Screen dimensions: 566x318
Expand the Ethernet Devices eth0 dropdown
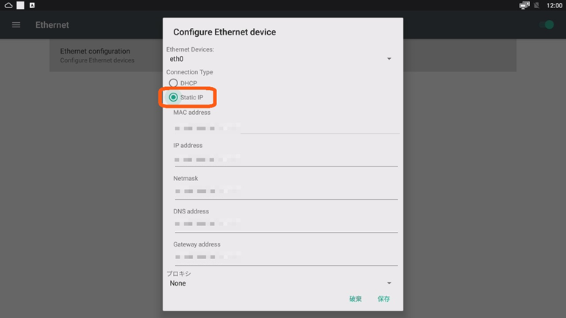tap(281, 59)
